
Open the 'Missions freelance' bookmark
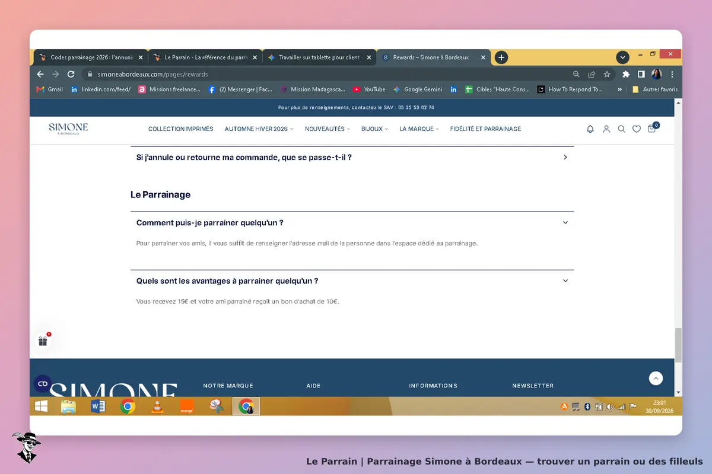click(x=169, y=89)
